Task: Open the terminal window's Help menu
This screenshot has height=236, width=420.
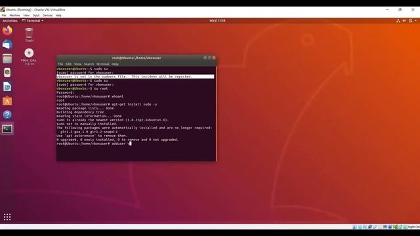Action: click(115, 64)
